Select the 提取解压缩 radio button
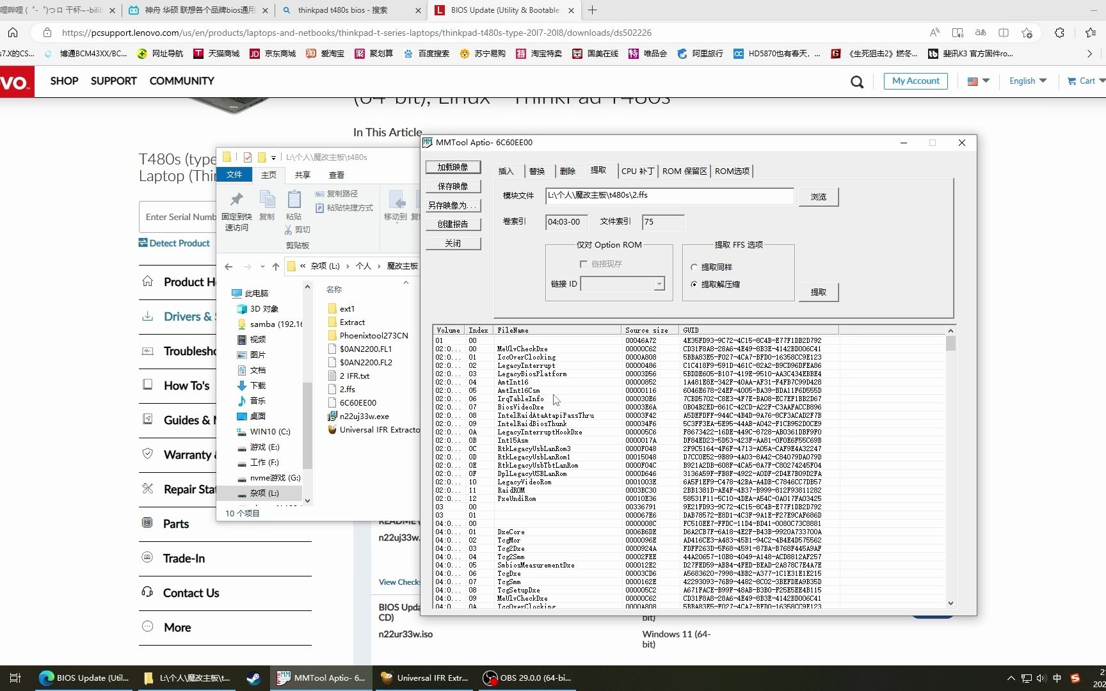This screenshot has width=1106, height=691. coord(694,285)
